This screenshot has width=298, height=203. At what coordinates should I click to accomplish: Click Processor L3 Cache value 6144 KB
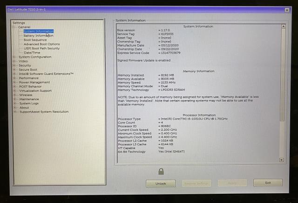167,144
